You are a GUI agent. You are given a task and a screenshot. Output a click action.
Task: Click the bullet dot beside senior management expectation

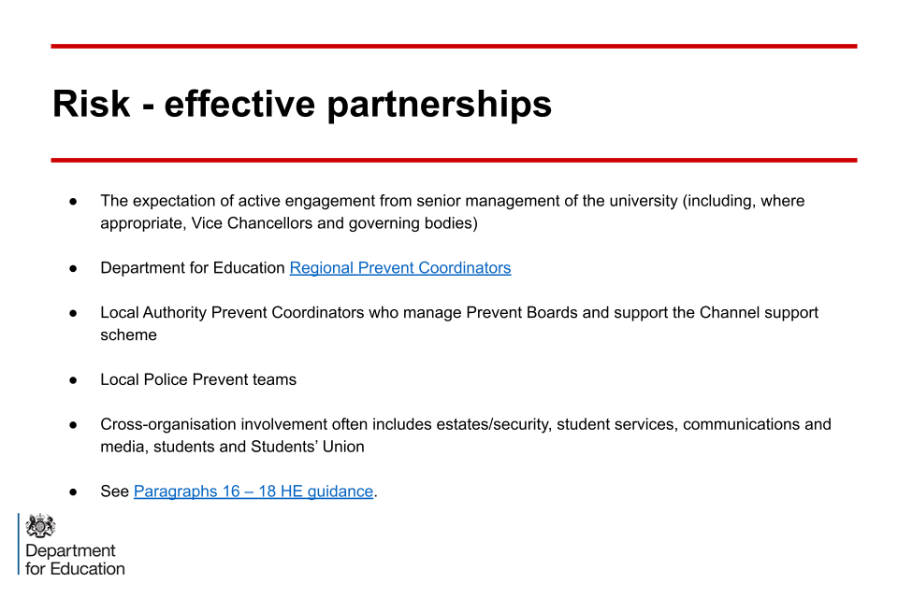click(x=72, y=202)
